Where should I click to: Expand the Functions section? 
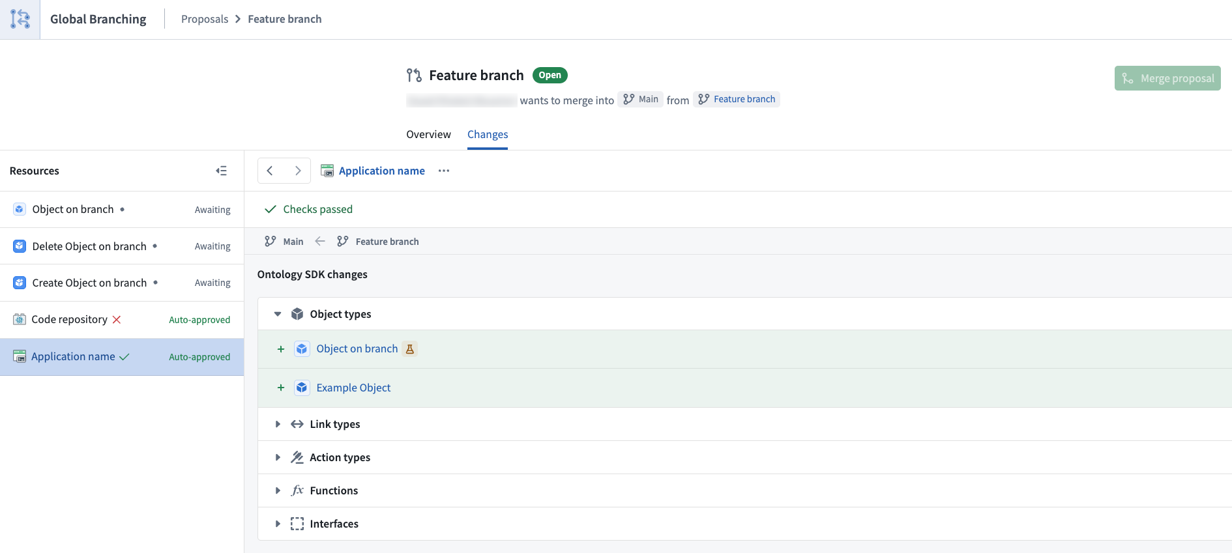(278, 490)
